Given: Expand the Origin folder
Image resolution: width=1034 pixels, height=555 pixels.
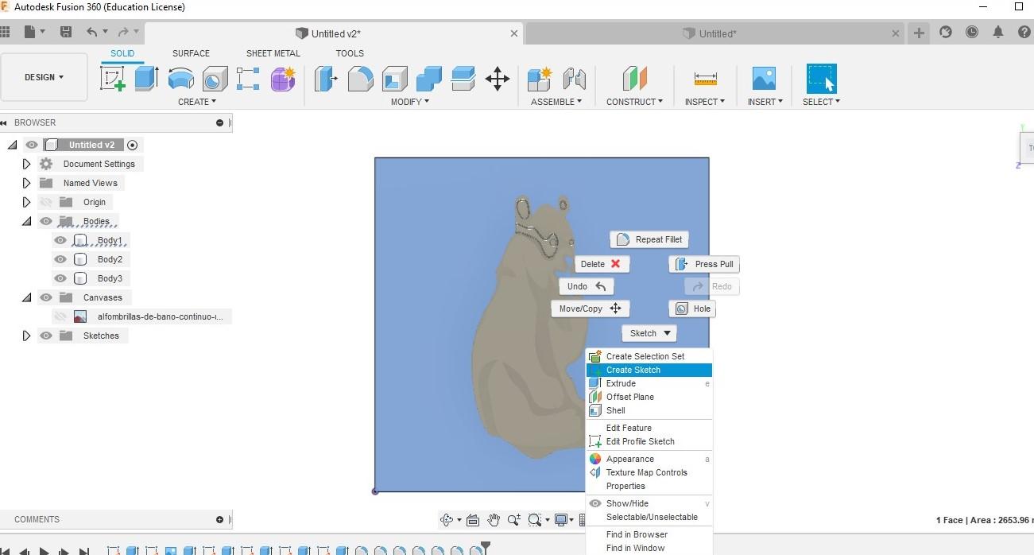Looking at the screenshot, I should [26, 202].
